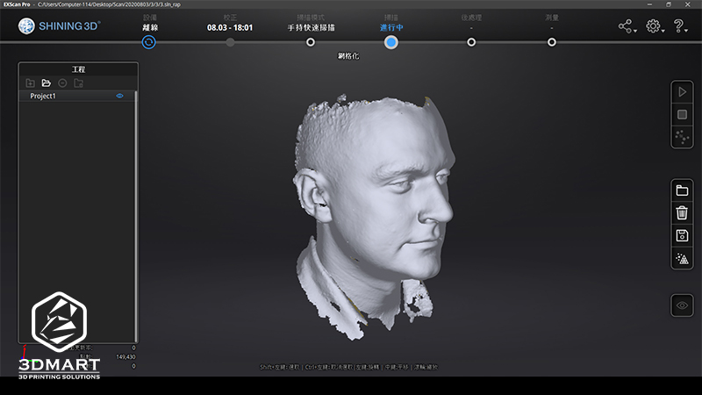Expand the settings gear dropdown
The image size is (702, 395).
[654, 26]
